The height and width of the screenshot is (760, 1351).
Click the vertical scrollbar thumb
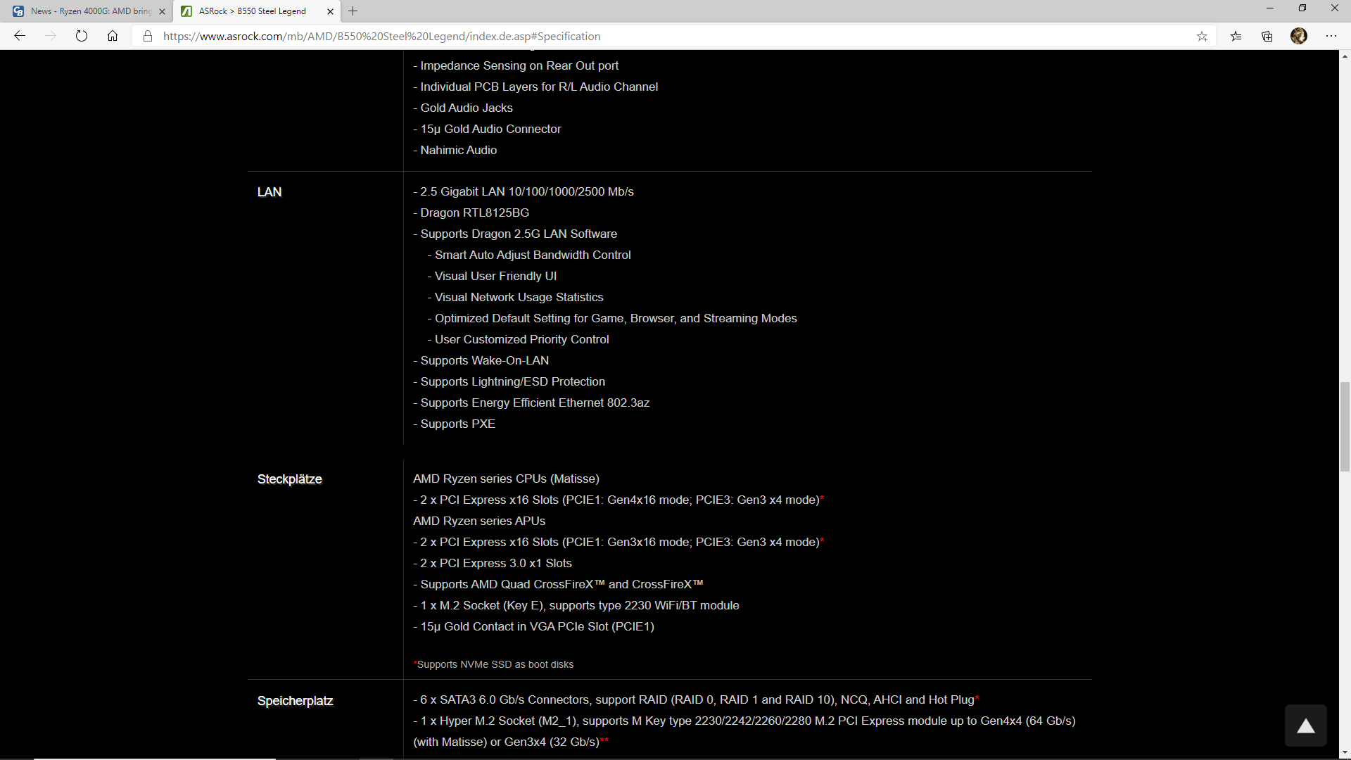pyautogui.click(x=1345, y=426)
